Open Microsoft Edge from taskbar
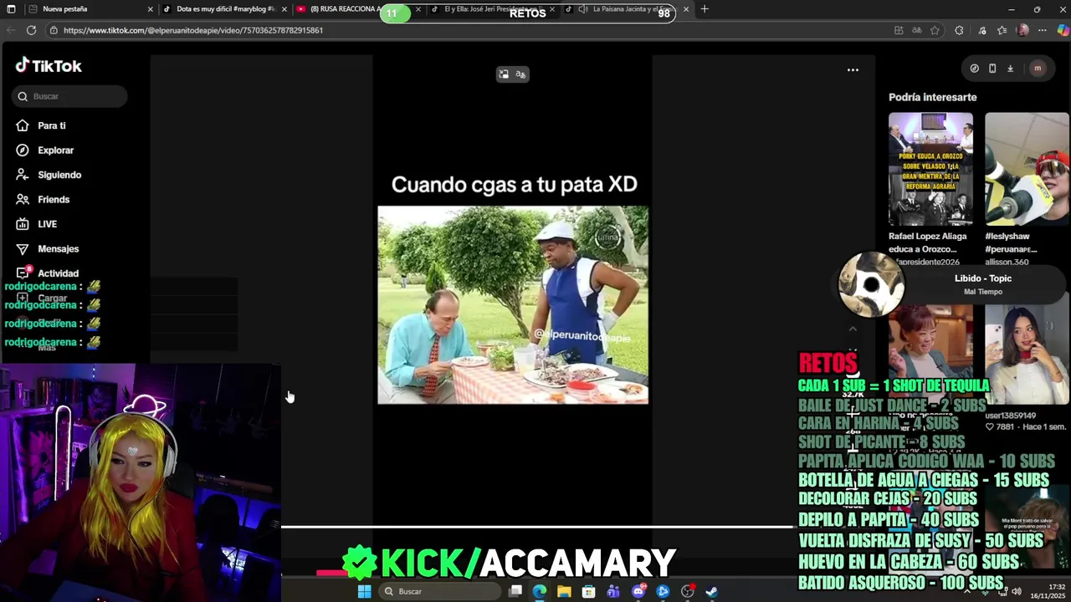This screenshot has height=602, width=1071. (x=540, y=591)
